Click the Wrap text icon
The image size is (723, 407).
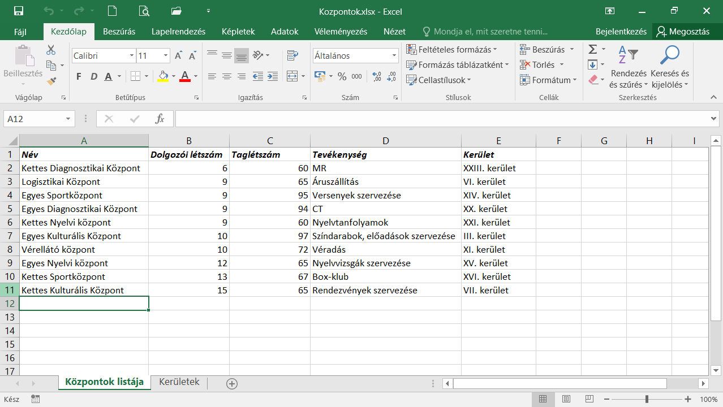click(292, 55)
